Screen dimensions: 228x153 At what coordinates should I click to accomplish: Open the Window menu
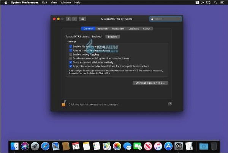tap(66, 3)
